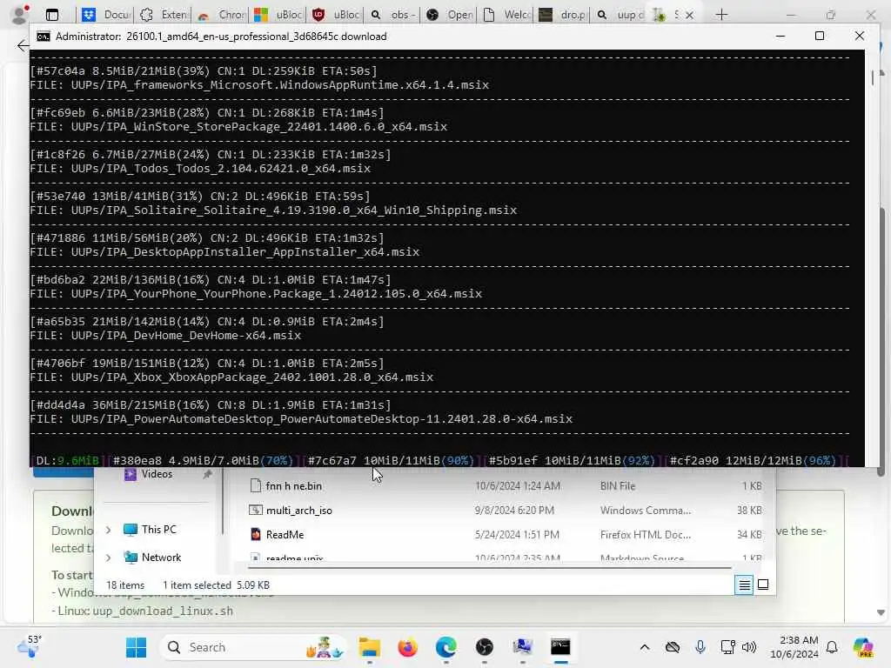Maximize the Administrator command prompt window
Viewport: 891px width, 668px height.
tap(820, 36)
